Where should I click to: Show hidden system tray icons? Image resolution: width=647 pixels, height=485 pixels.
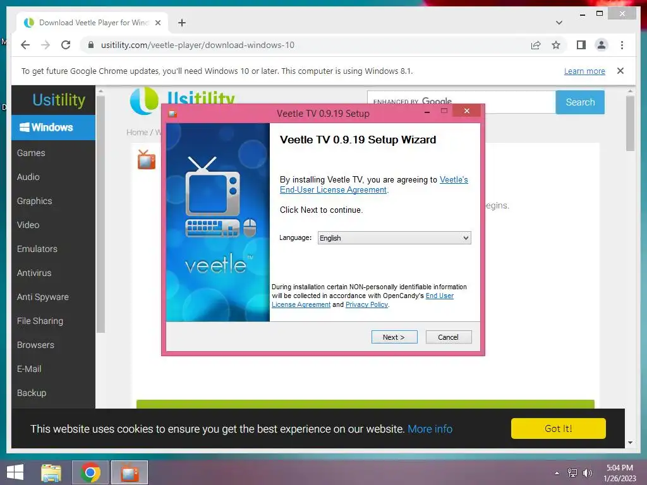[x=557, y=473]
